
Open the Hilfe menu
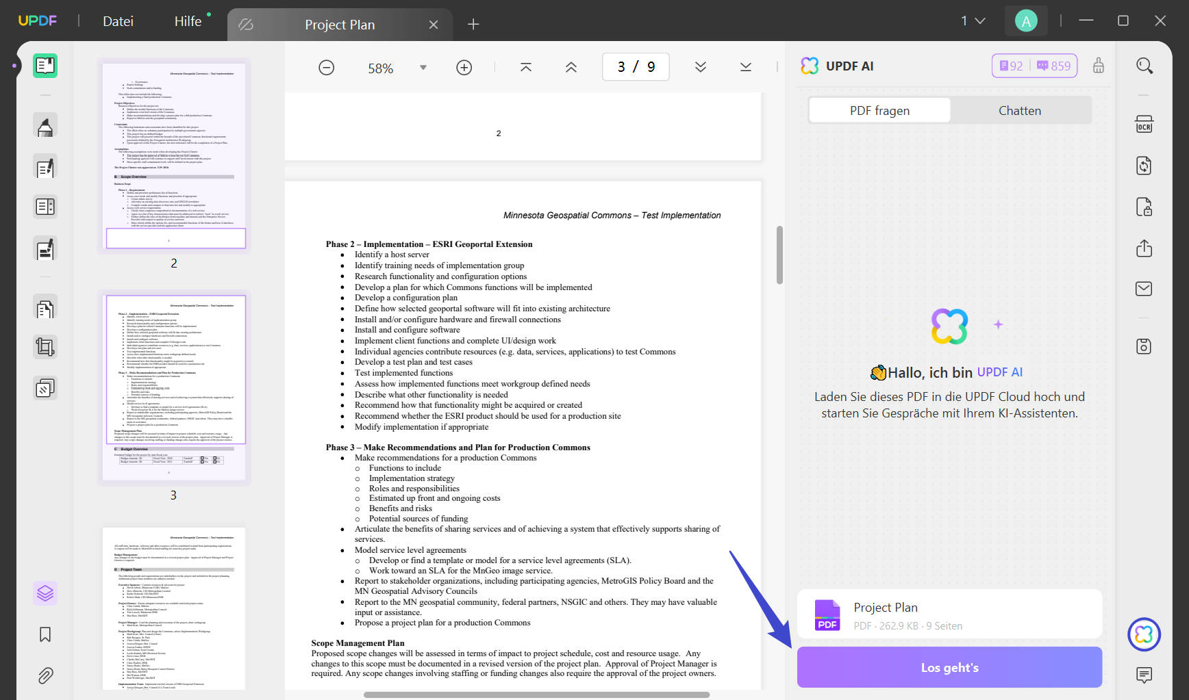pos(188,21)
